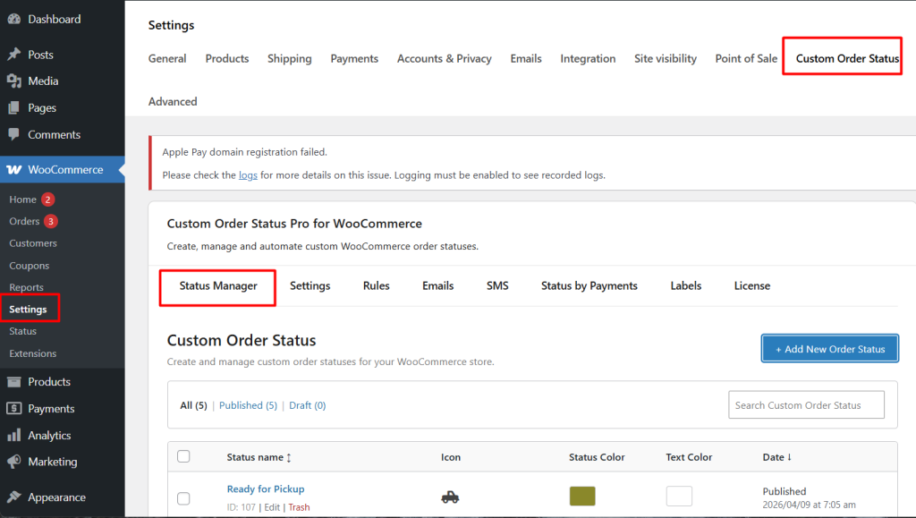
Task: Open the logs link in notice
Action: [248, 175]
